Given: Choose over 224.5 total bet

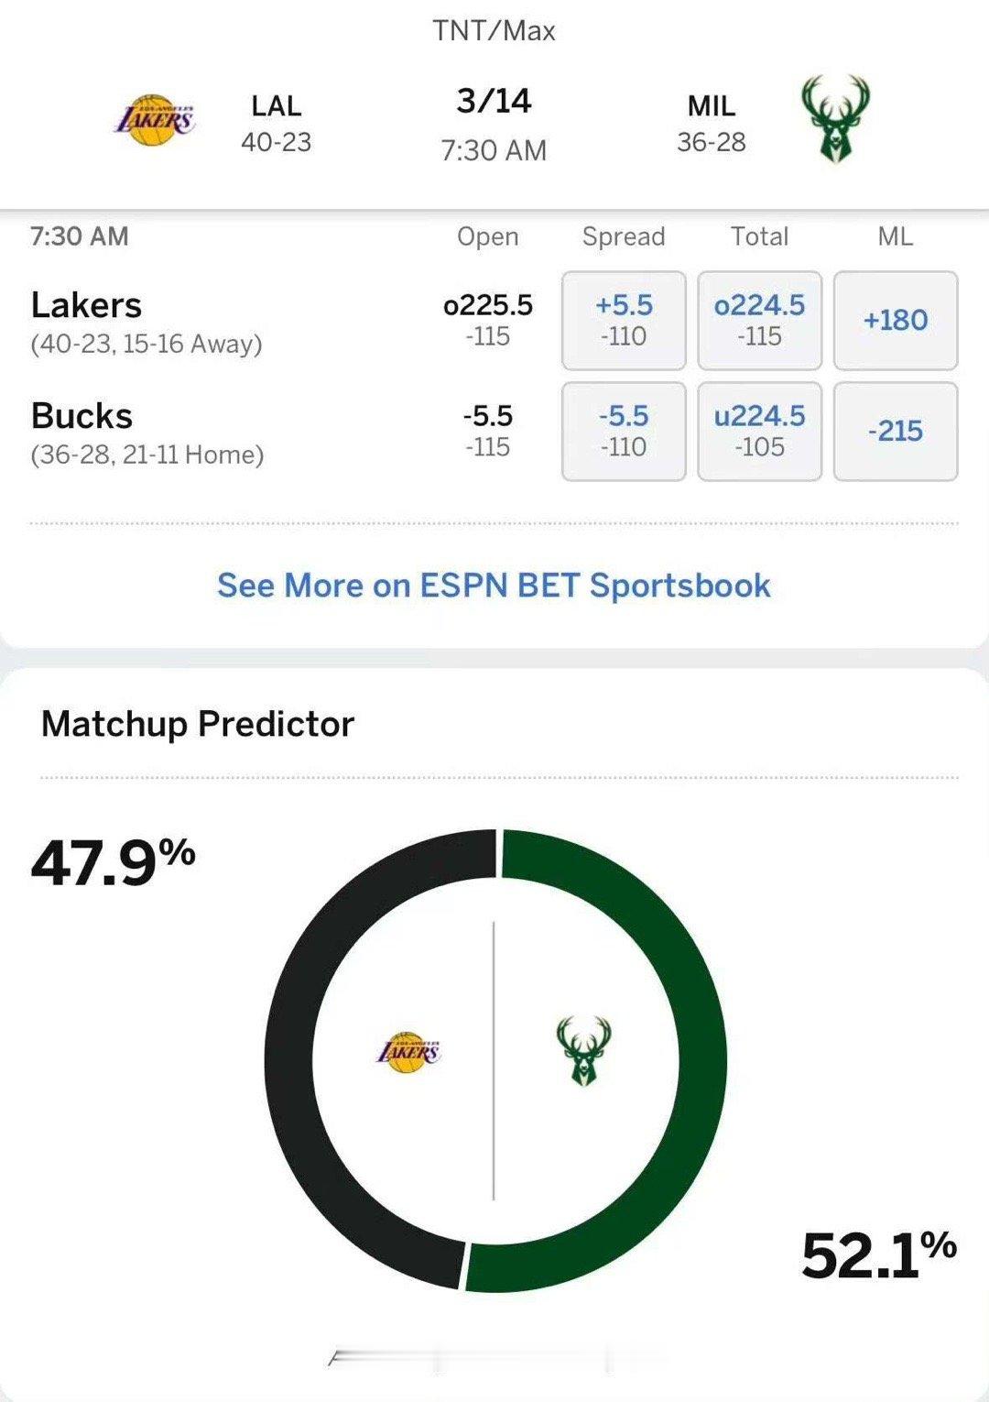Looking at the screenshot, I should (759, 320).
